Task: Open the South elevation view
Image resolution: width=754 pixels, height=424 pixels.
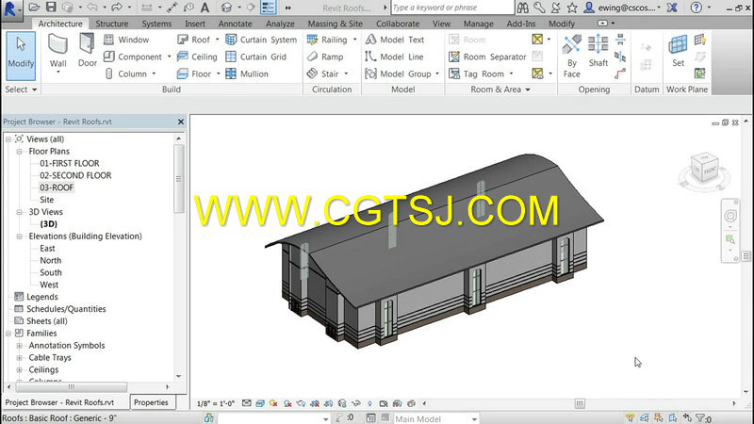Action: 51,272
